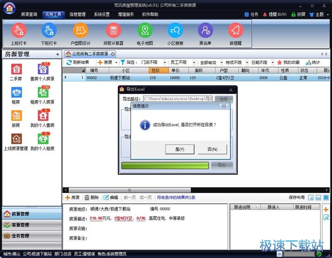
Task: Select the 租房 sidebar icon
Action: tap(16, 92)
